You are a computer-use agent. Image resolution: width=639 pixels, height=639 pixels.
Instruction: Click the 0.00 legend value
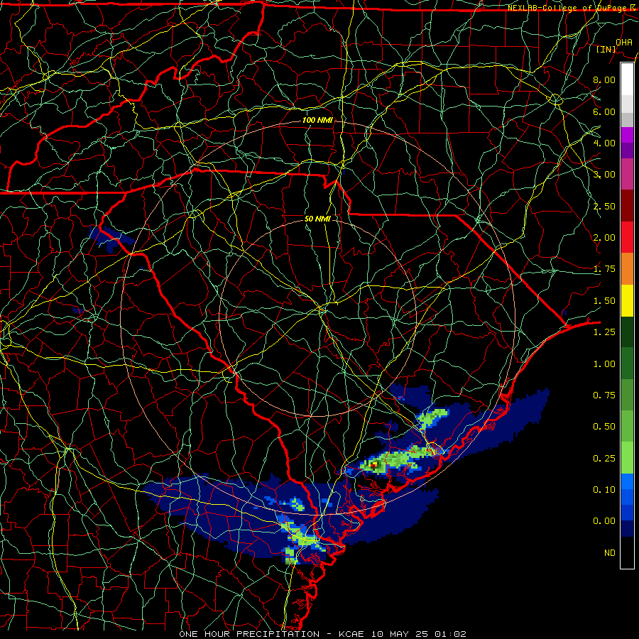(x=604, y=521)
